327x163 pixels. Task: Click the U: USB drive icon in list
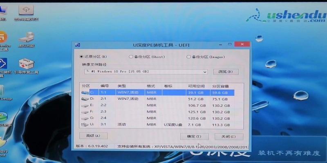[x=85, y=125]
